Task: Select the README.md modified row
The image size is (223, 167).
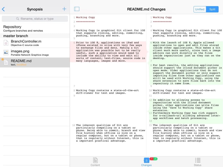Action: pos(35,62)
